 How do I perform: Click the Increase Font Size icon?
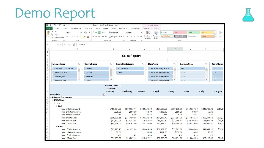point(87,33)
